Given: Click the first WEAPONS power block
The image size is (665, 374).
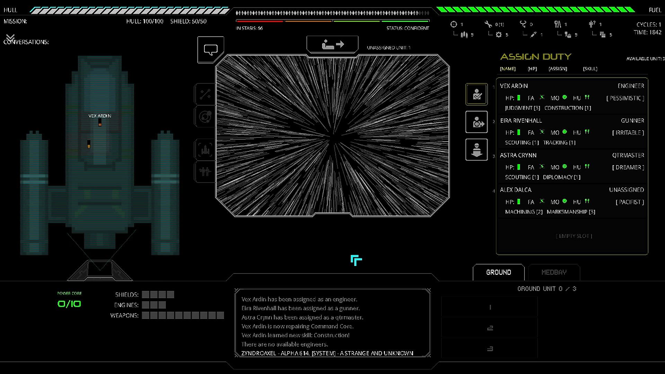Looking at the screenshot, I should pyautogui.click(x=145, y=315).
